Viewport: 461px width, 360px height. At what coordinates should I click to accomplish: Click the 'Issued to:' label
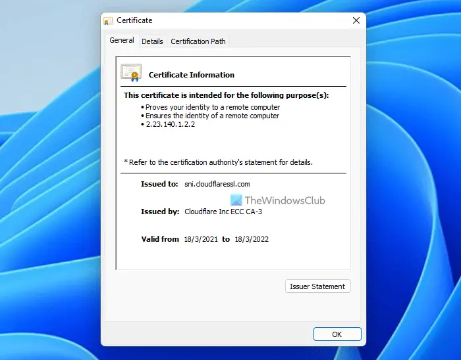point(159,184)
